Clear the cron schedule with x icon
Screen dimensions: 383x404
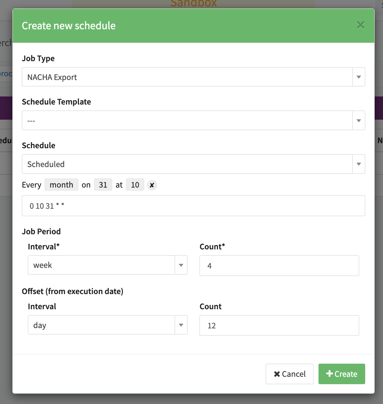[x=152, y=185]
